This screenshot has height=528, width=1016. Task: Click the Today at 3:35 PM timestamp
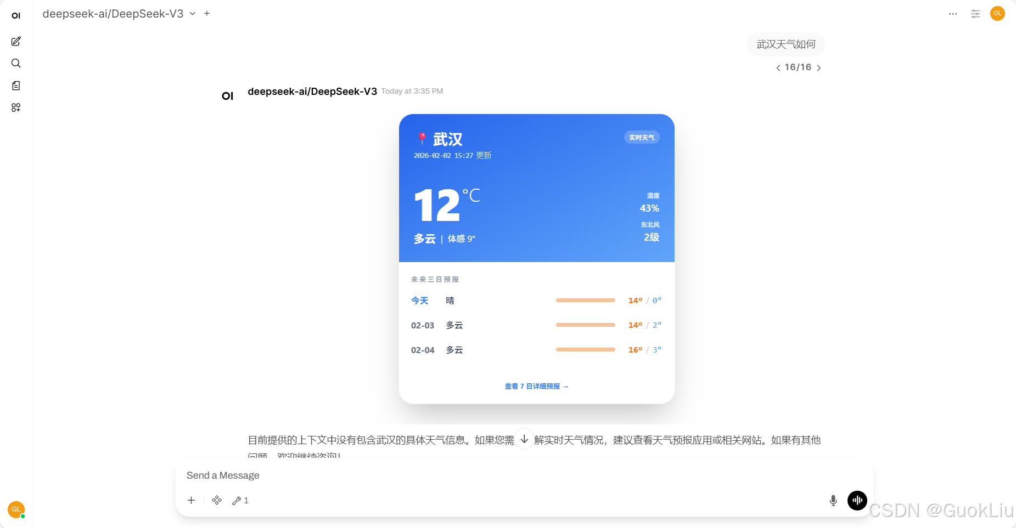click(x=412, y=91)
